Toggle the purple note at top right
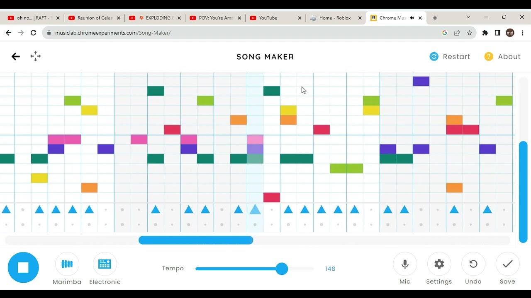Image resolution: width=531 pixels, height=298 pixels. coord(421,82)
